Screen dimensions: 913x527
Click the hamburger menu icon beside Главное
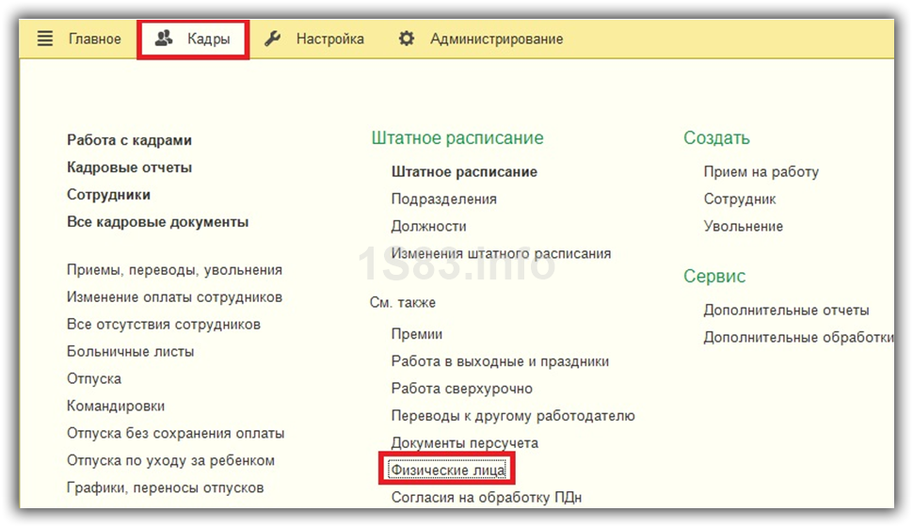(x=45, y=40)
